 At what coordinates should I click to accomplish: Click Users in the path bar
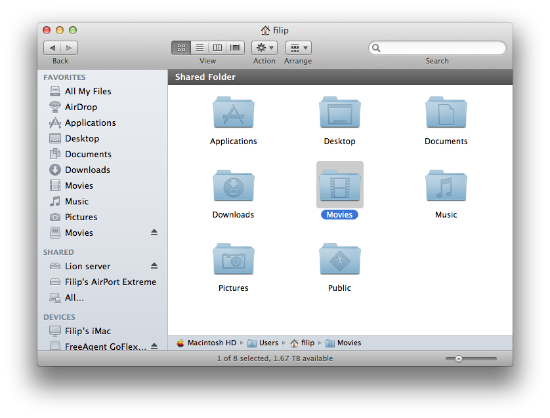[268, 343]
